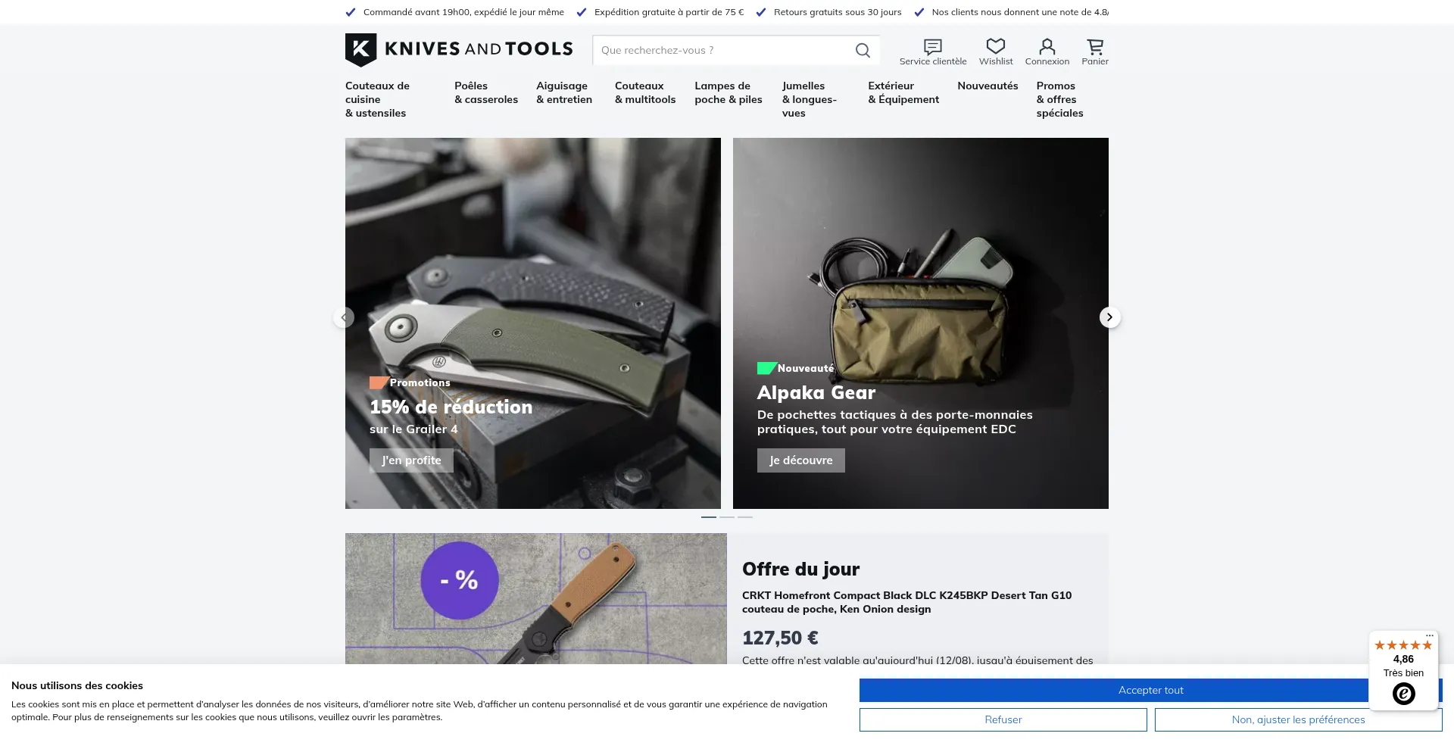Click the Trusted Shops e-badge icon
1454x752 pixels.
click(x=1403, y=694)
